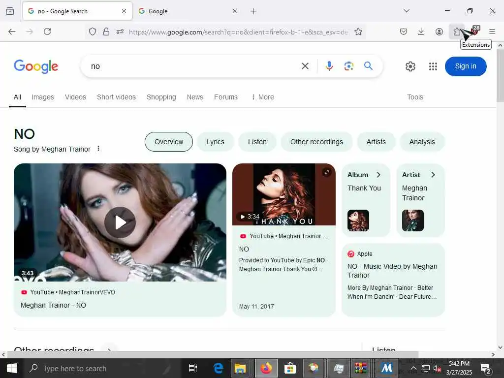
Task: Play the Meghan Trainor - NO video
Action: point(120,222)
